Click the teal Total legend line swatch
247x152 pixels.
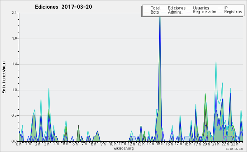[x=146, y=8]
